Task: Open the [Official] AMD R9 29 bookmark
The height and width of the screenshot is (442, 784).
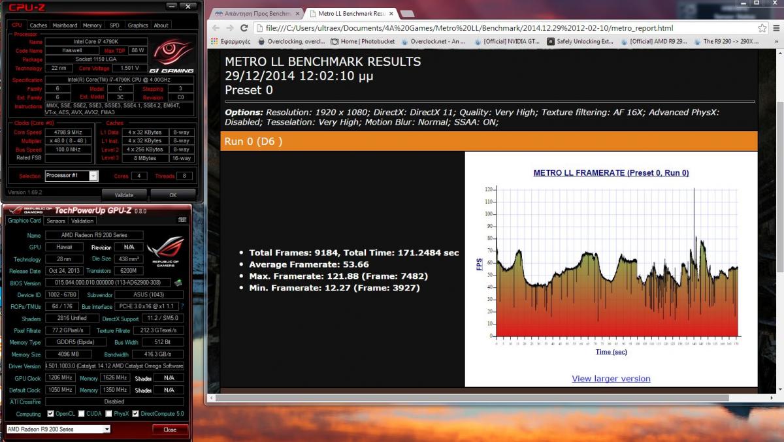Action: tap(653, 41)
